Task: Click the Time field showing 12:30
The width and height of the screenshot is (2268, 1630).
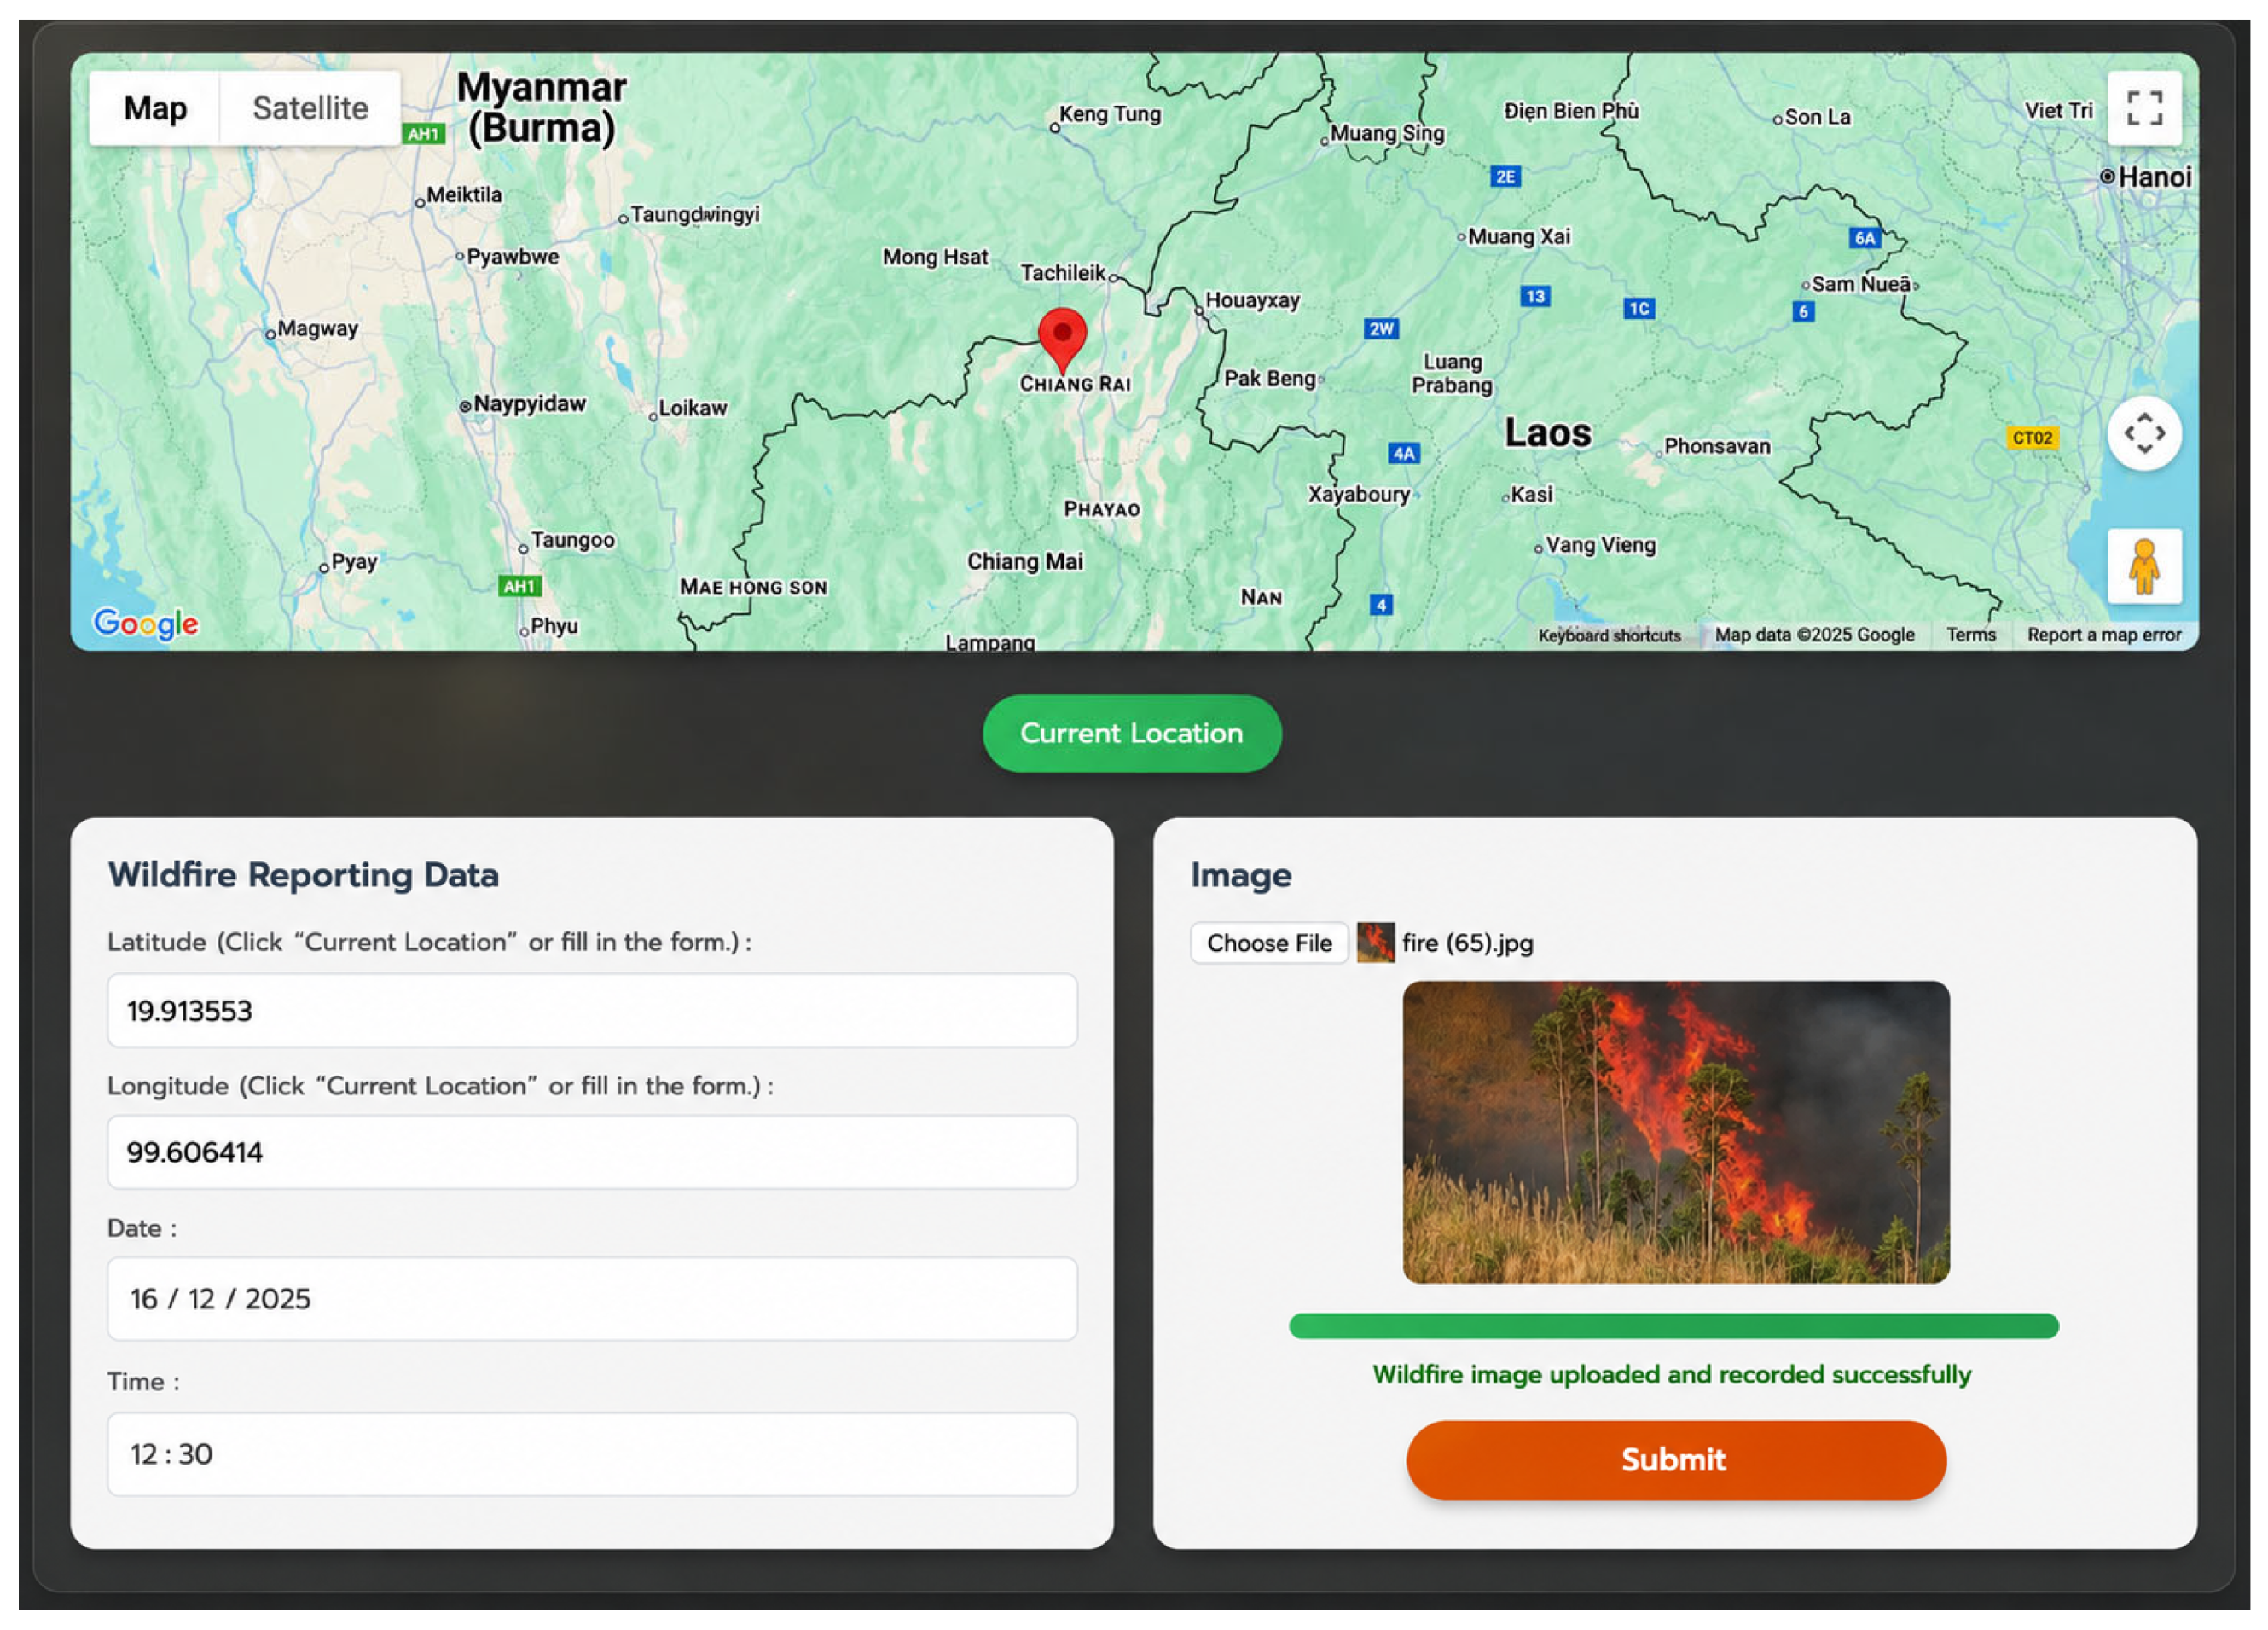Action: [x=592, y=1454]
